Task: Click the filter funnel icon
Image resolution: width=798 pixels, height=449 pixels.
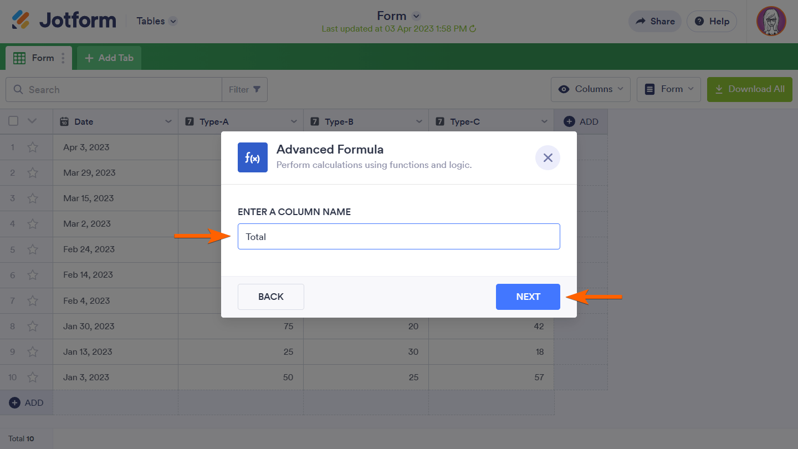Action: pyautogui.click(x=257, y=89)
